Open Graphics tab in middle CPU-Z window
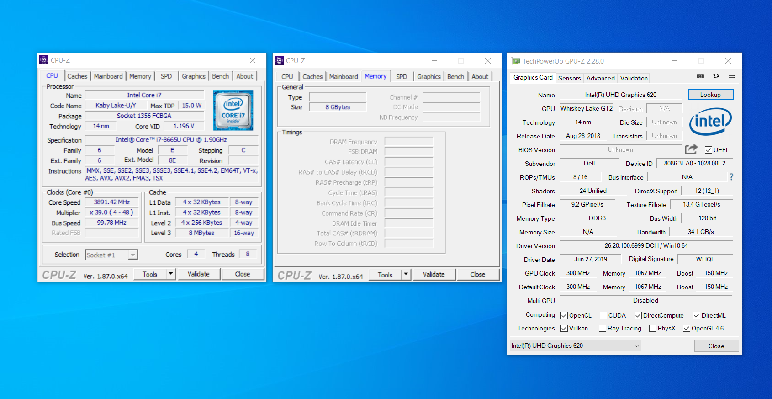The width and height of the screenshot is (772, 399). [x=429, y=77]
